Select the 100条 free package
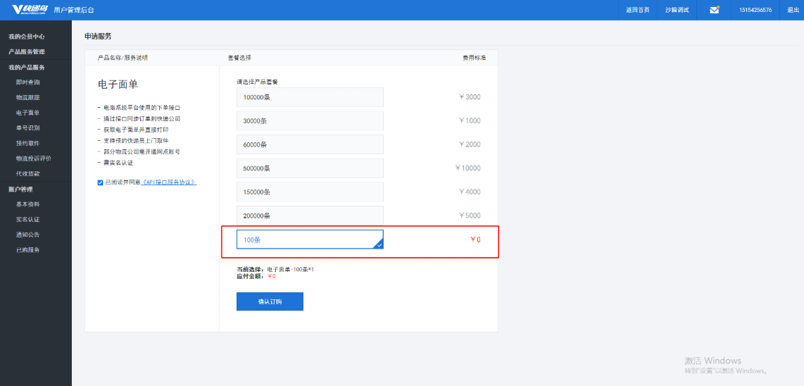Image resolution: width=804 pixels, height=386 pixels. pyautogui.click(x=310, y=239)
